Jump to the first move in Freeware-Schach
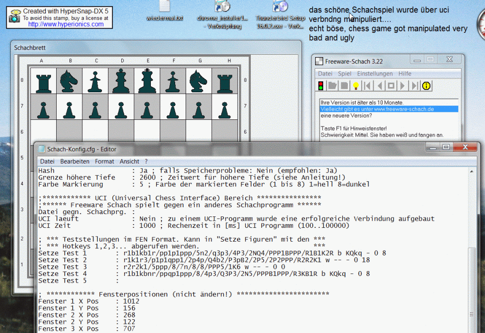This screenshot has width=485, height=333. pos(367,86)
